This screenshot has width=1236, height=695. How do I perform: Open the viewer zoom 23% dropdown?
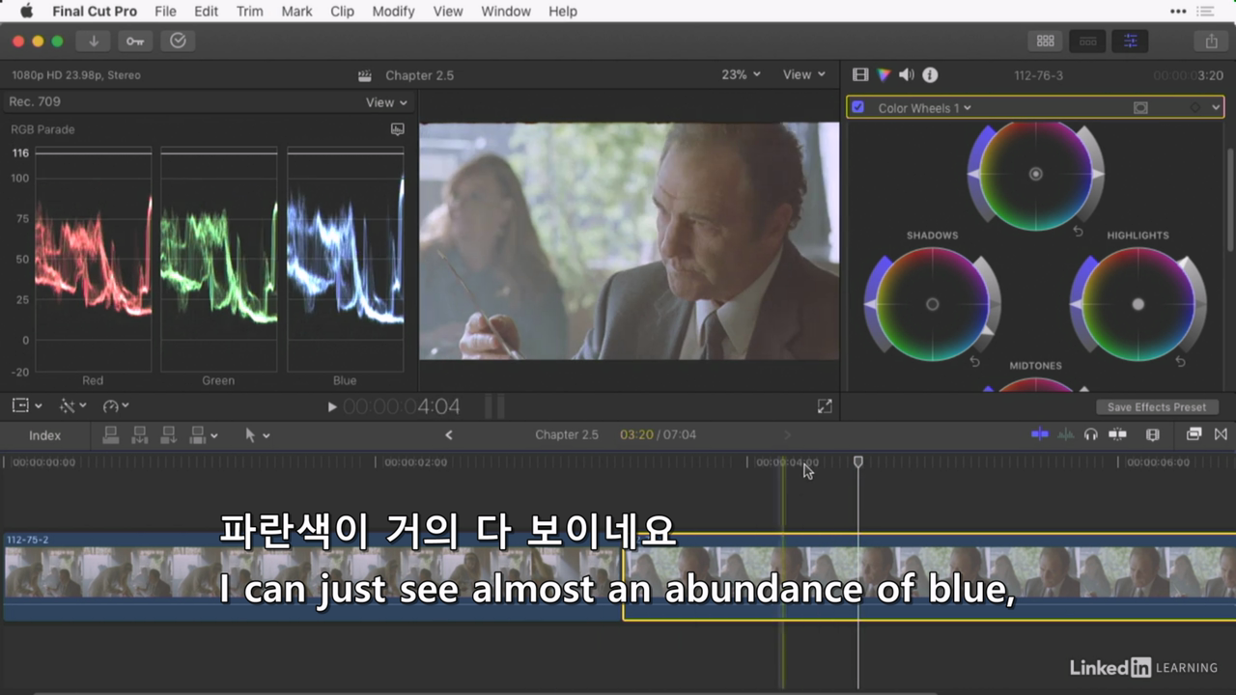coord(741,74)
